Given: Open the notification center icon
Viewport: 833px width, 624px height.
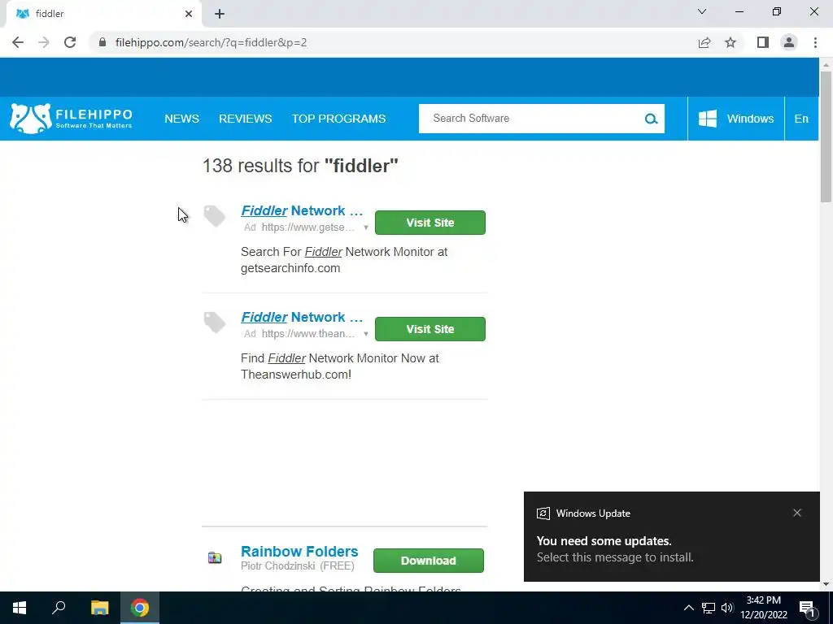Looking at the screenshot, I should coord(808,608).
